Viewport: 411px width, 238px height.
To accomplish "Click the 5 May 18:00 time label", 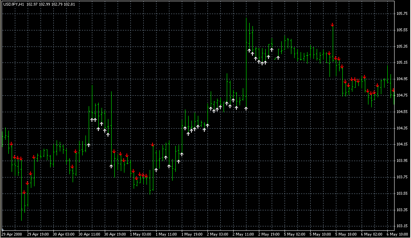I will point(346,234).
